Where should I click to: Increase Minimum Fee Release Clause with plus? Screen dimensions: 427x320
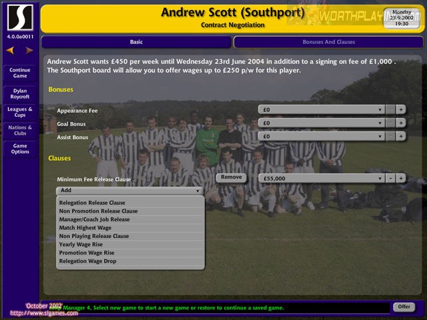coord(401,179)
